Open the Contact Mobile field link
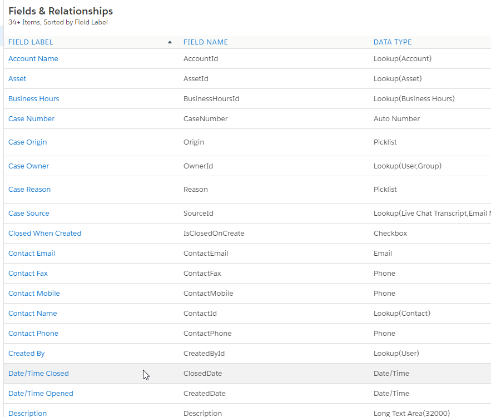Screen dimensions: 491x417 click(34, 294)
